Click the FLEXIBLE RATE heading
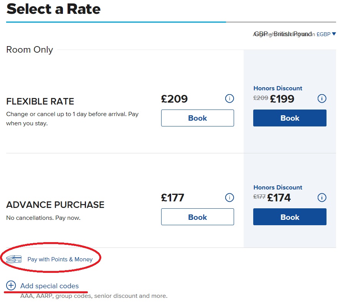The image size is (343, 304). click(x=40, y=101)
